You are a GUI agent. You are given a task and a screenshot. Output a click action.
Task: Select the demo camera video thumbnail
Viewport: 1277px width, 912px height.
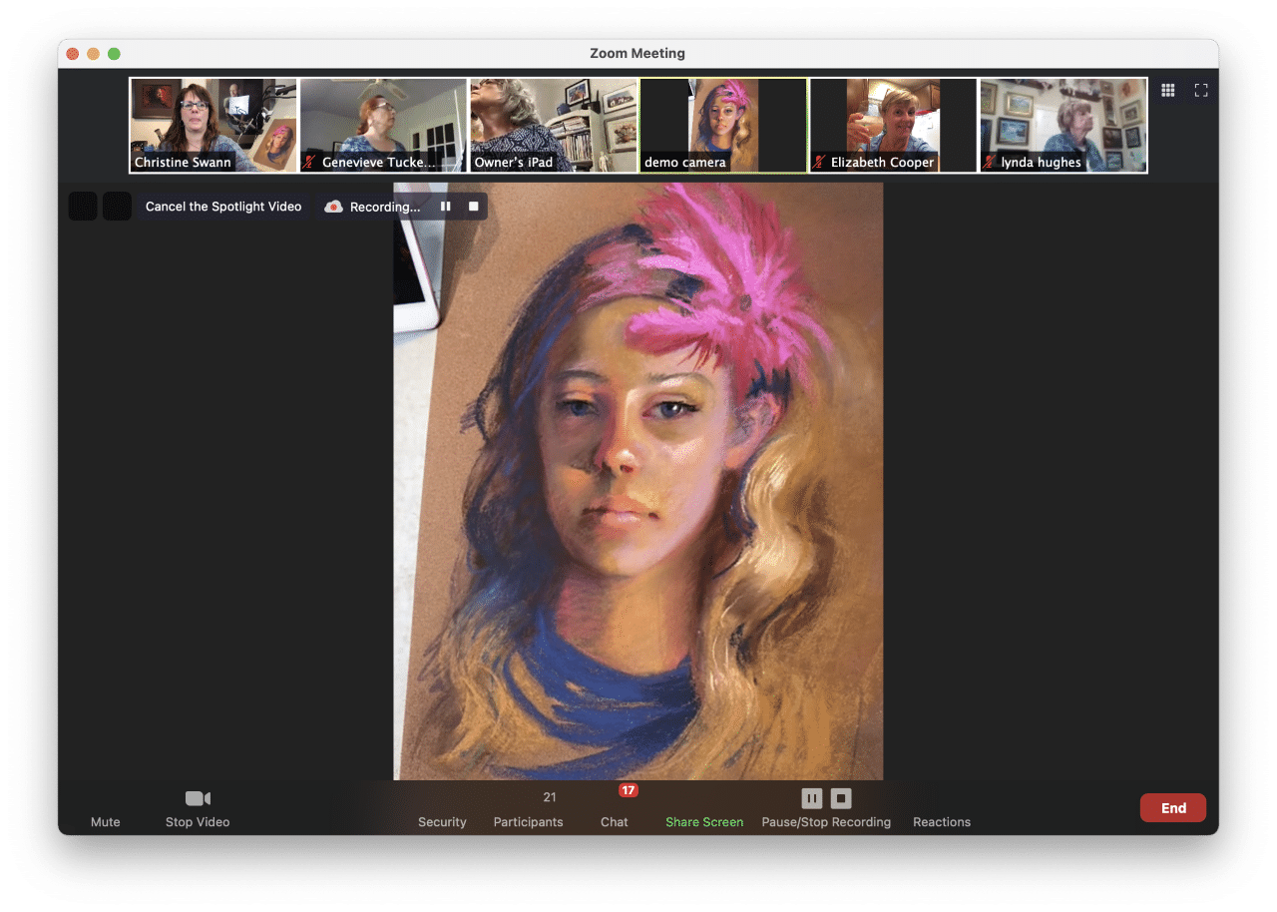coord(723,126)
